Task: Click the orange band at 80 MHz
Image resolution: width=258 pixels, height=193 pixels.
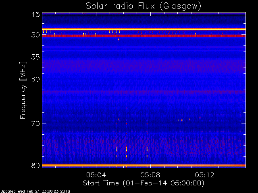Action: [144, 165]
